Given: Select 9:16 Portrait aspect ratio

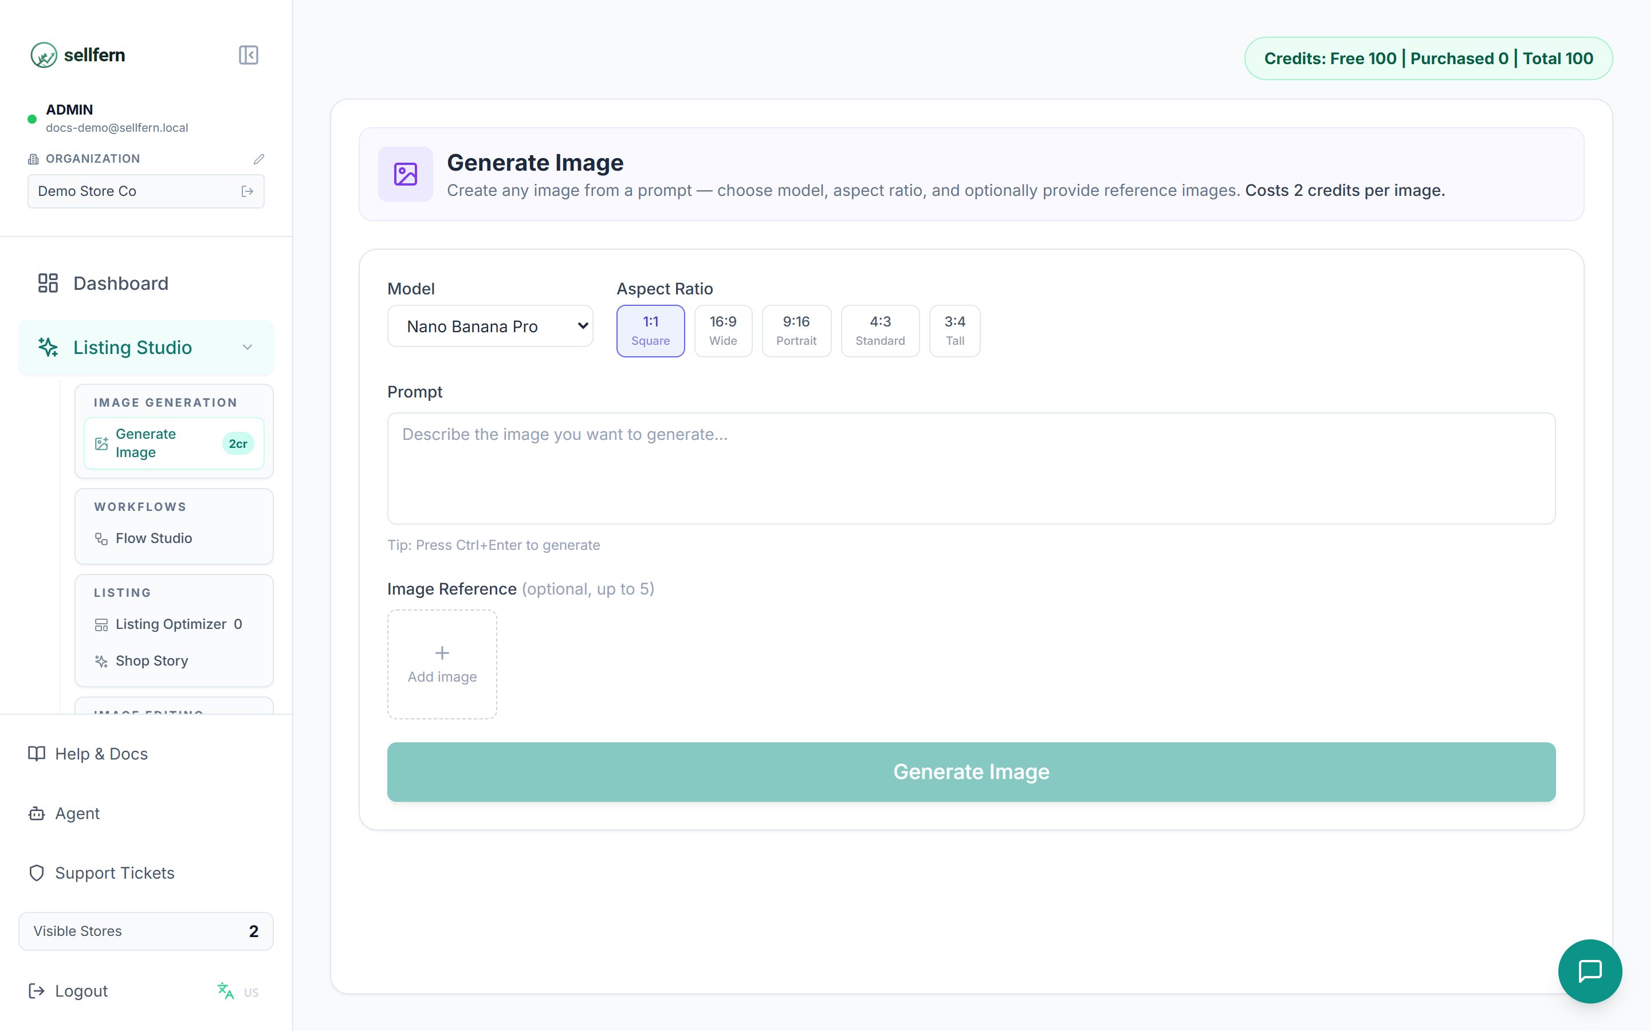Looking at the screenshot, I should pos(796,330).
